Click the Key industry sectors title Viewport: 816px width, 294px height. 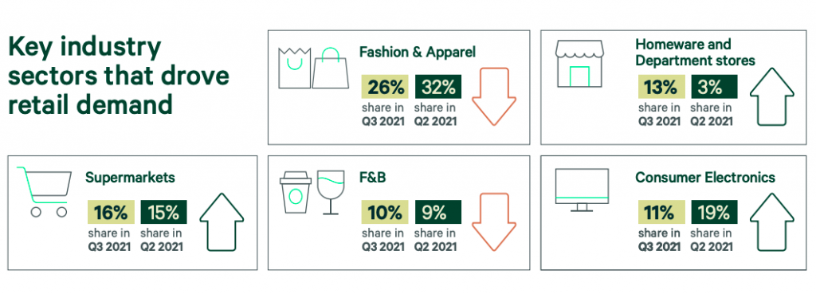click(x=119, y=76)
